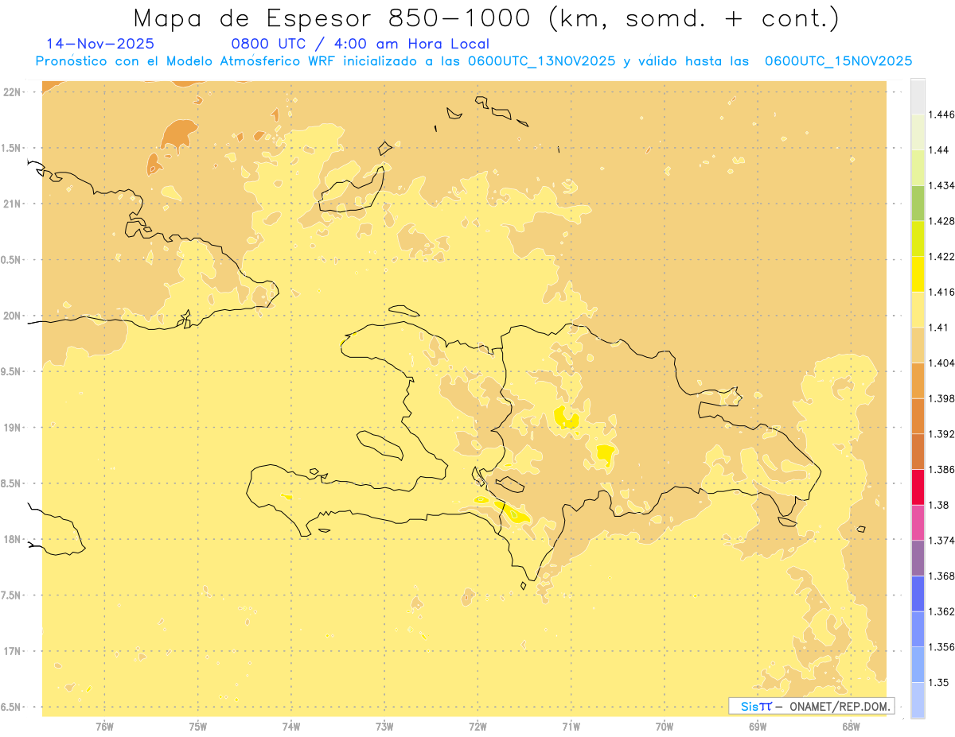Screen dimensions: 955x737
Task: Click the 17N latitude label
Action: click(x=12, y=651)
